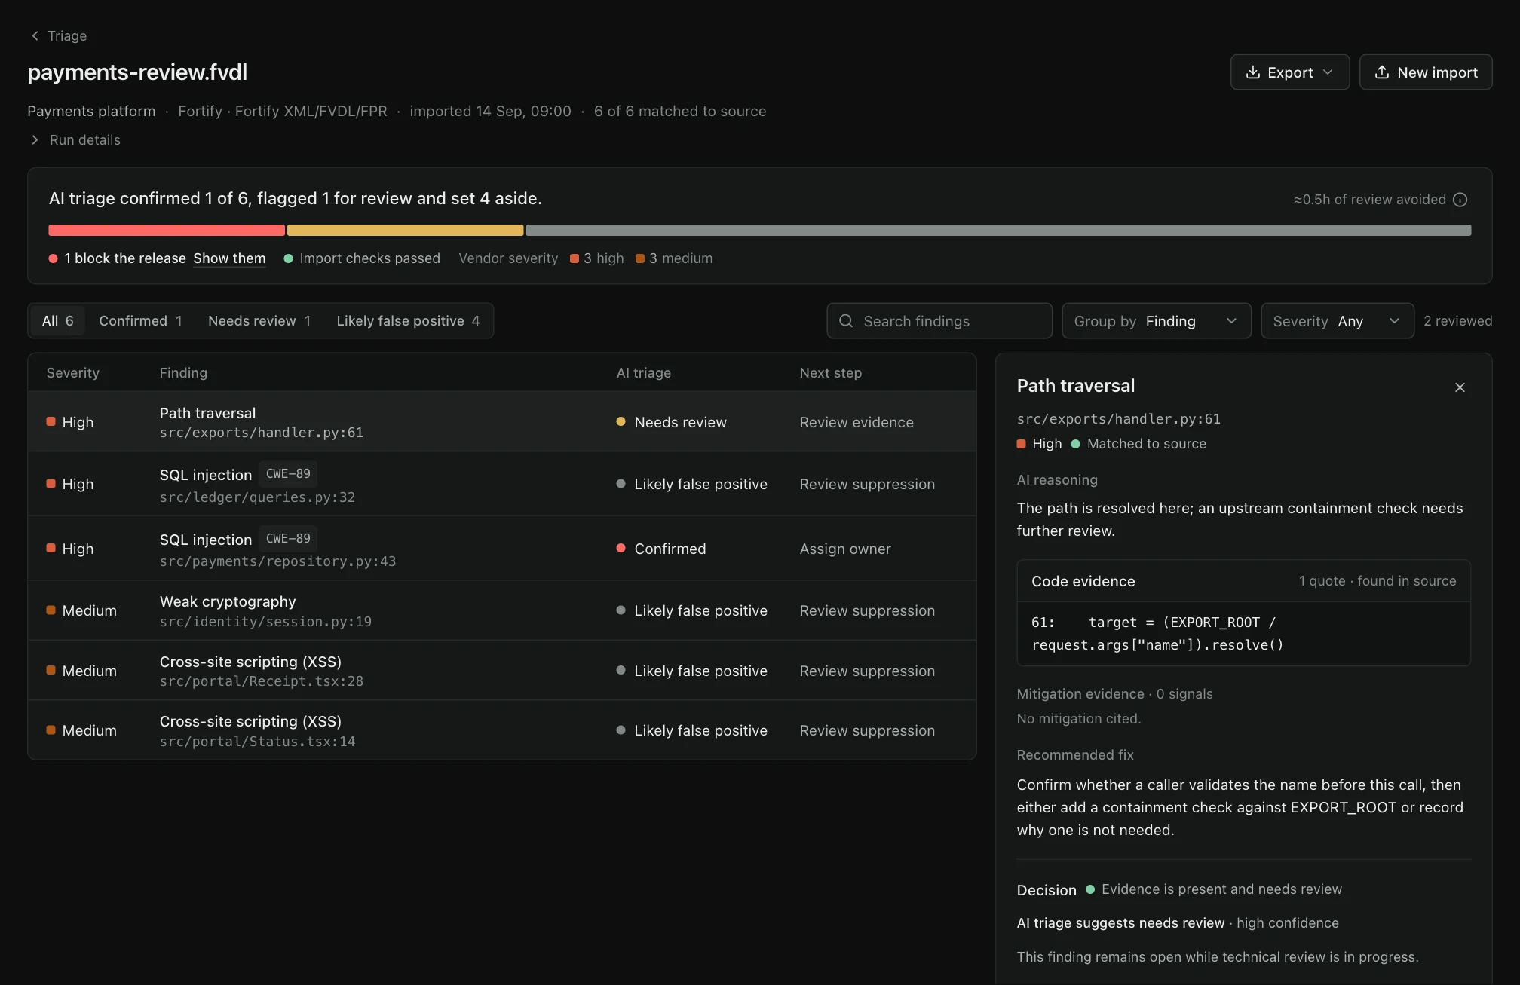The width and height of the screenshot is (1520, 985).
Task: Click the quoted code at line 61
Action: (x=1158, y=634)
